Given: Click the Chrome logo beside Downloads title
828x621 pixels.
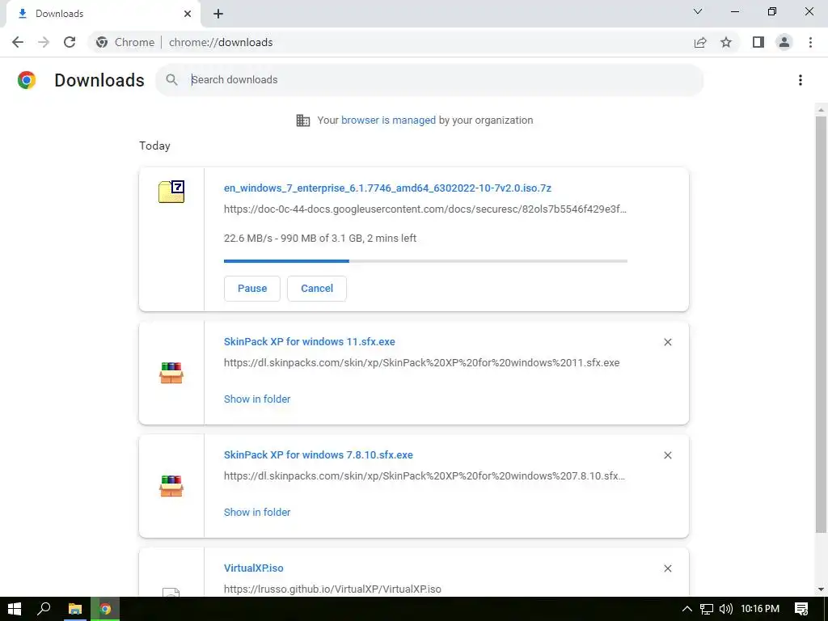Looking at the screenshot, I should [x=27, y=80].
